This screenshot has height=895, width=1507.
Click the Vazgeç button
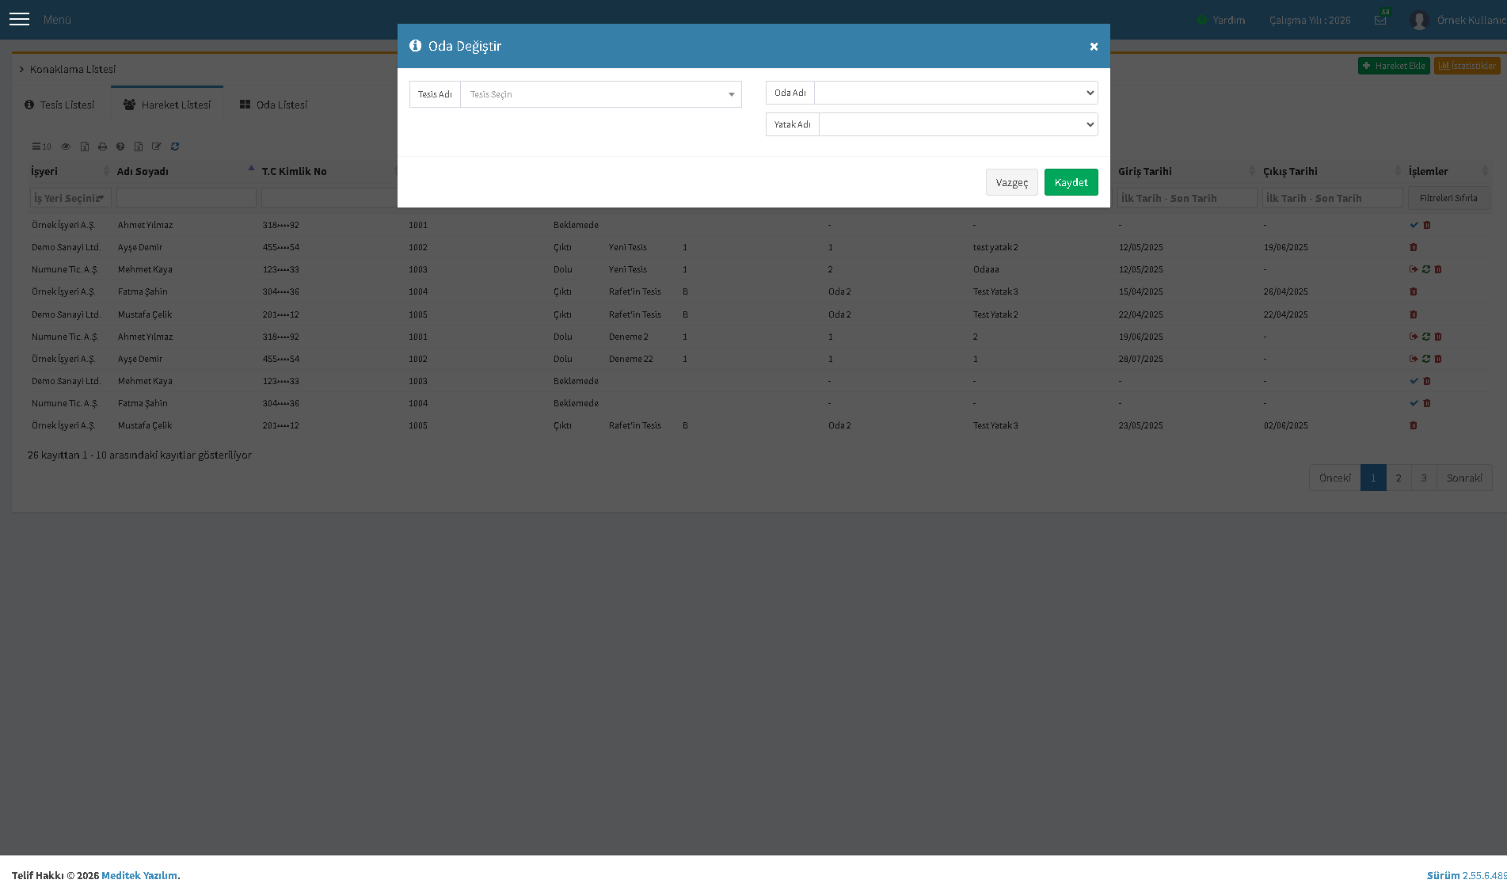(x=1011, y=182)
